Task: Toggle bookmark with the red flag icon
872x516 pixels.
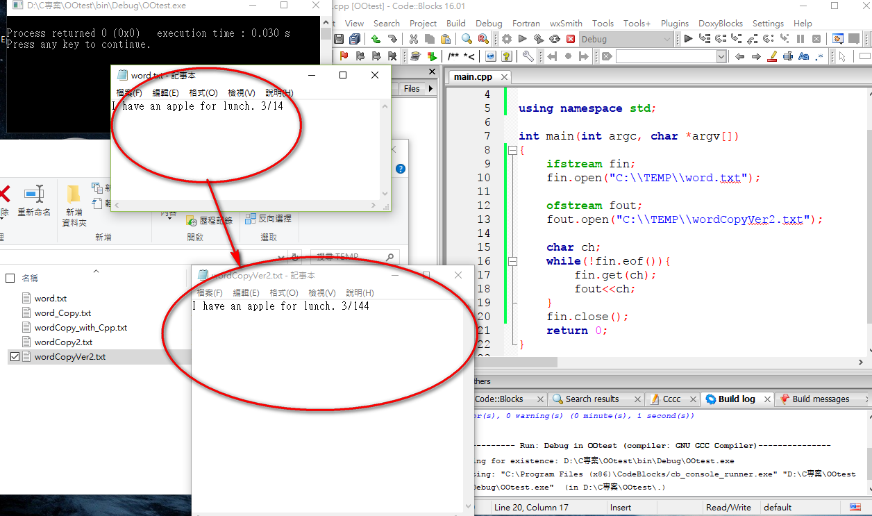Action: [x=344, y=56]
